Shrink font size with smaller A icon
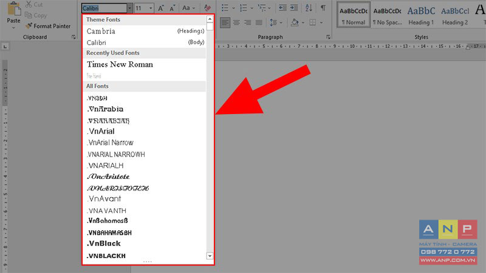This screenshot has width=486, height=273. [x=173, y=8]
